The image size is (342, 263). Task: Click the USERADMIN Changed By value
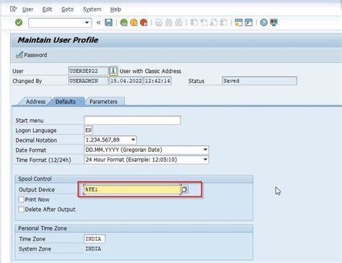[x=88, y=81]
